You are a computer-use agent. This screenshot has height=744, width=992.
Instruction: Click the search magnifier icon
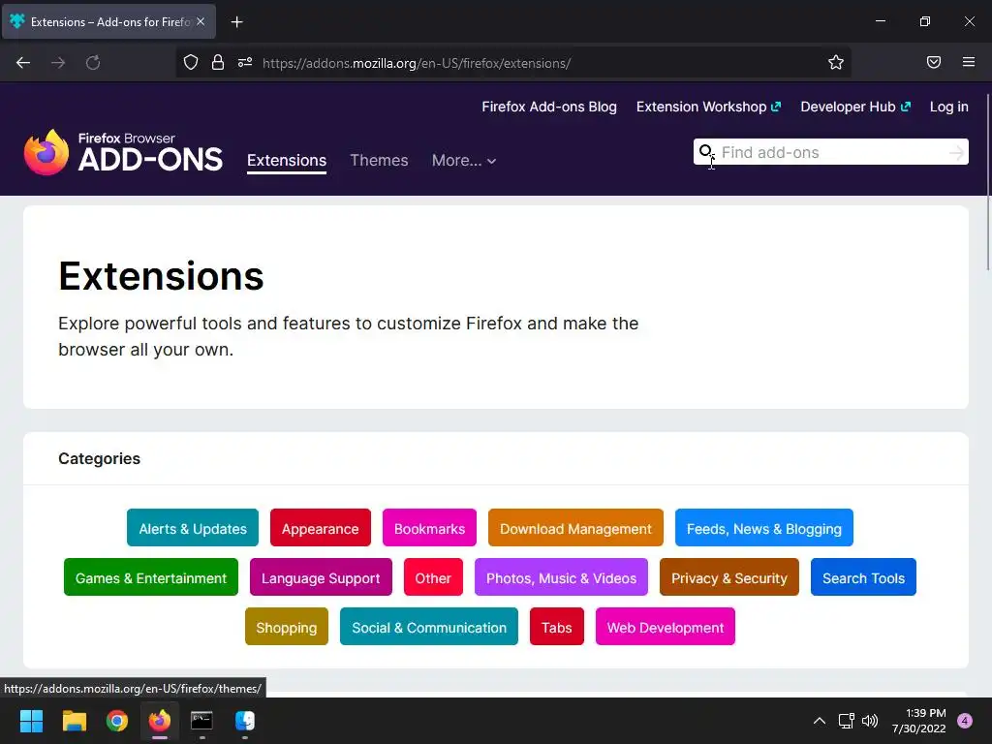[705, 152]
